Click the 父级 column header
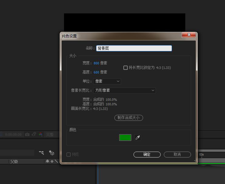Image resolution: width=225 pixels, height=184 pixels. tap(14, 162)
